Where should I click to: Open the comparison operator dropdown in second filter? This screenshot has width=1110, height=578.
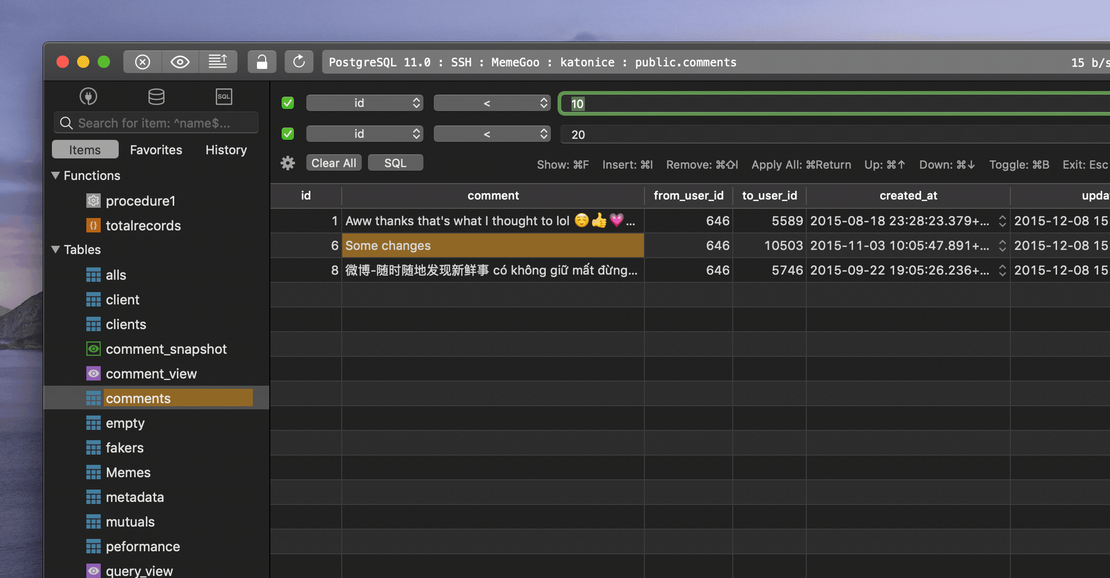pos(492,134)
